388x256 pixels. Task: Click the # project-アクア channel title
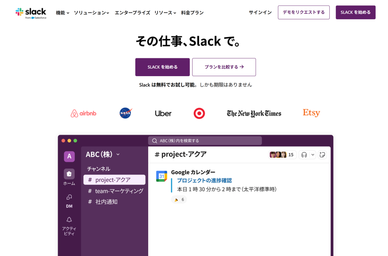(x=180, y=155)
